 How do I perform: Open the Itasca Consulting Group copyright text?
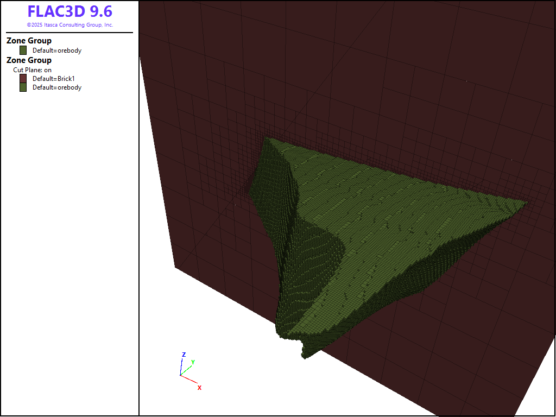(x=69, y=25)
